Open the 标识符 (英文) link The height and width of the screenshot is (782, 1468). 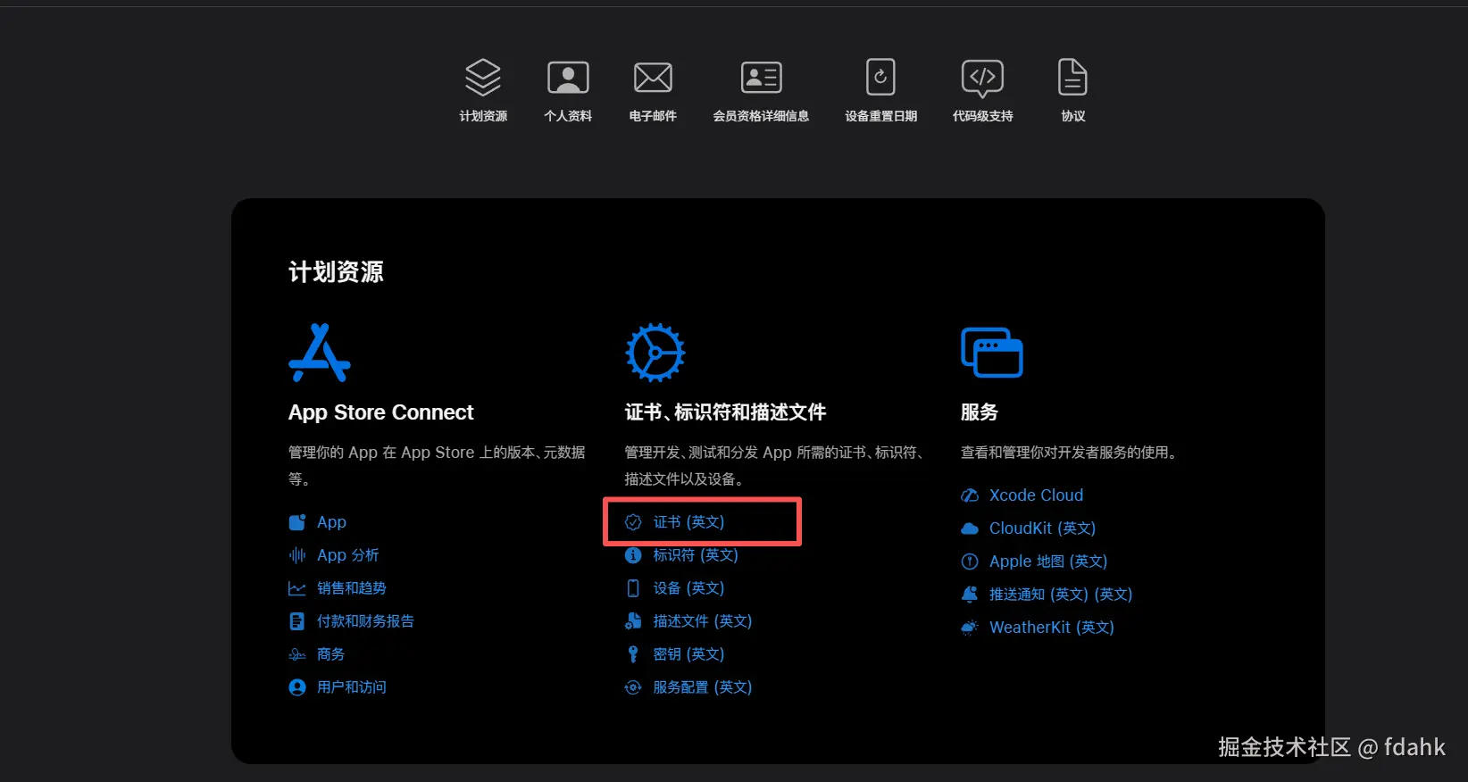pos(696,555)
